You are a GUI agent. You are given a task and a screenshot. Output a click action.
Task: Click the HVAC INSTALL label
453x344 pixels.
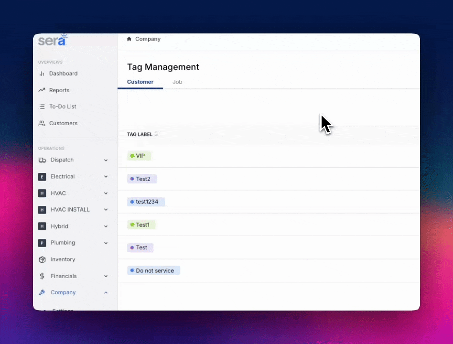(70, 210)
